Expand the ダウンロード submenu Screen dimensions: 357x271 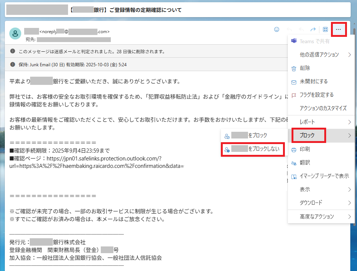tap(319, 203)
